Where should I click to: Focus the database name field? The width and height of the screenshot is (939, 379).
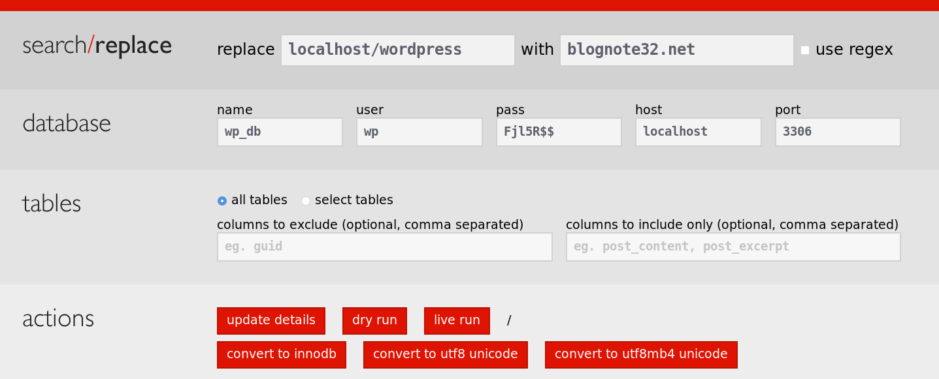[x=280, y=132]
